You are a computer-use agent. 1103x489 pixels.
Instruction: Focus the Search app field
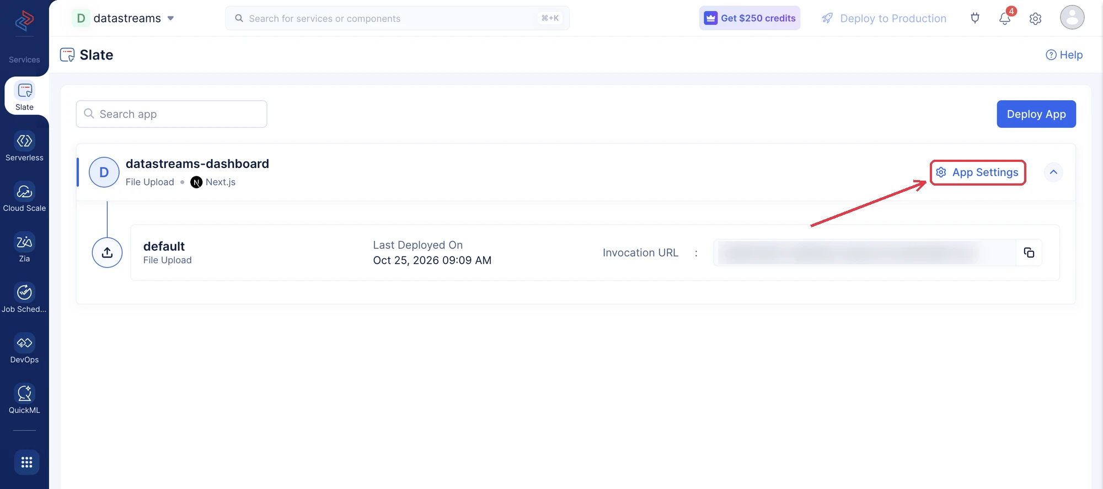tap(172, 114)
